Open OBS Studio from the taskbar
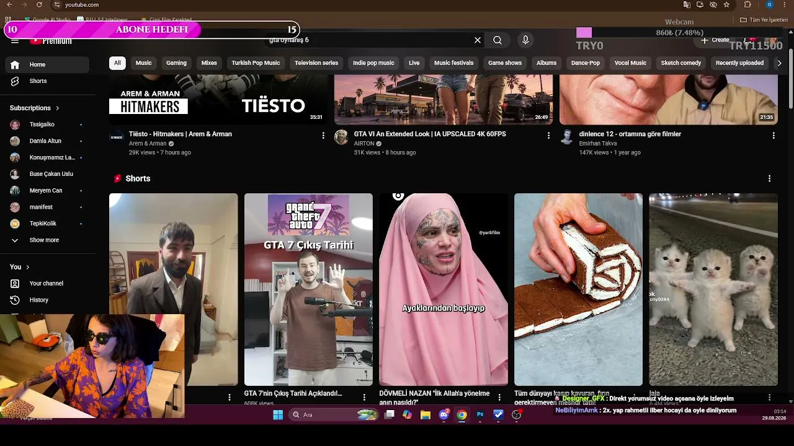The width and height of the screenshot is (794, 446). click(516, 414)
